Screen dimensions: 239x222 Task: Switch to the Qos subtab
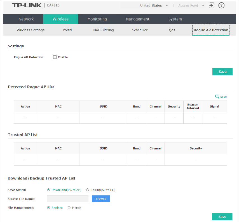172,30
